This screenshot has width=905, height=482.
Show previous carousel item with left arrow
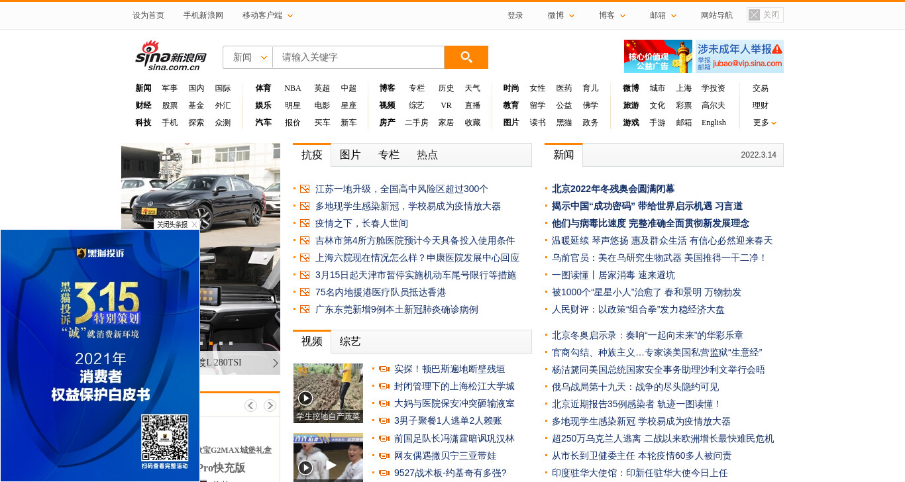point(250,405)
